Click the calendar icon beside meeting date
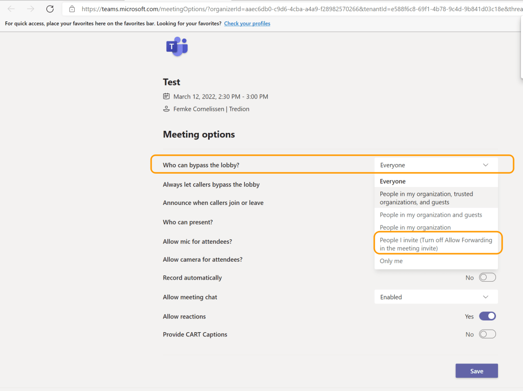 point(166,96)
